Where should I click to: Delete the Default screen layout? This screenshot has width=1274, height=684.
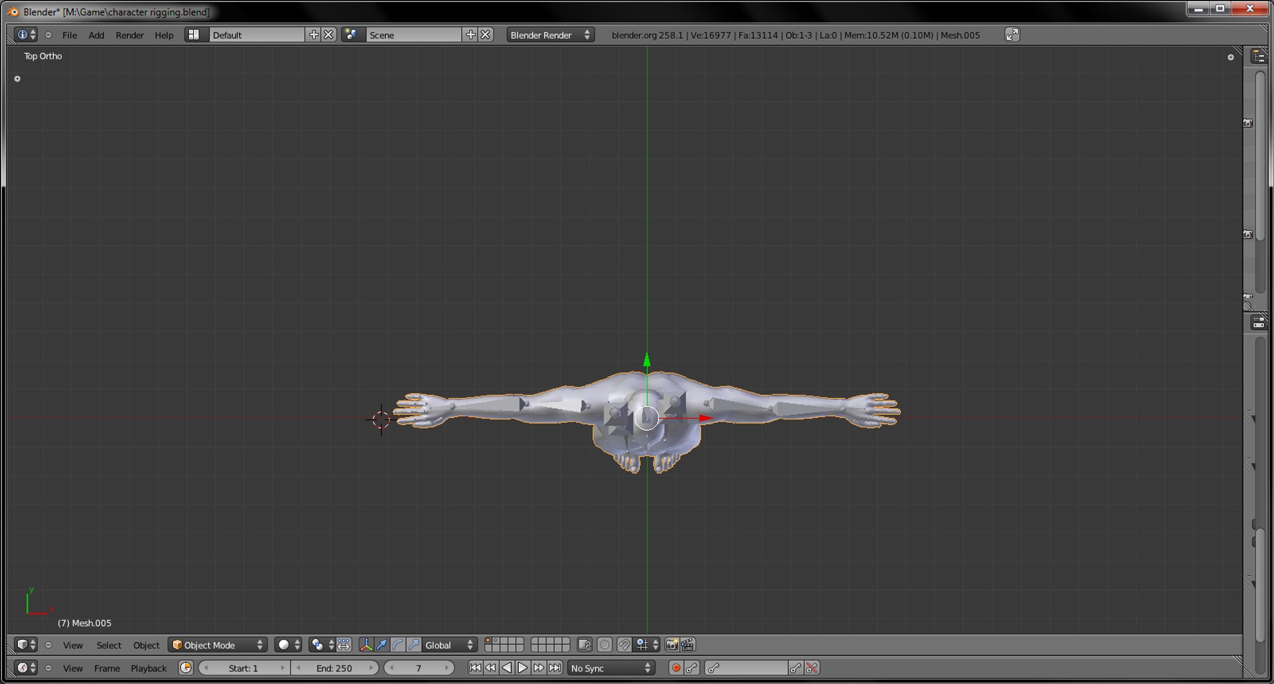coord(328,34)
